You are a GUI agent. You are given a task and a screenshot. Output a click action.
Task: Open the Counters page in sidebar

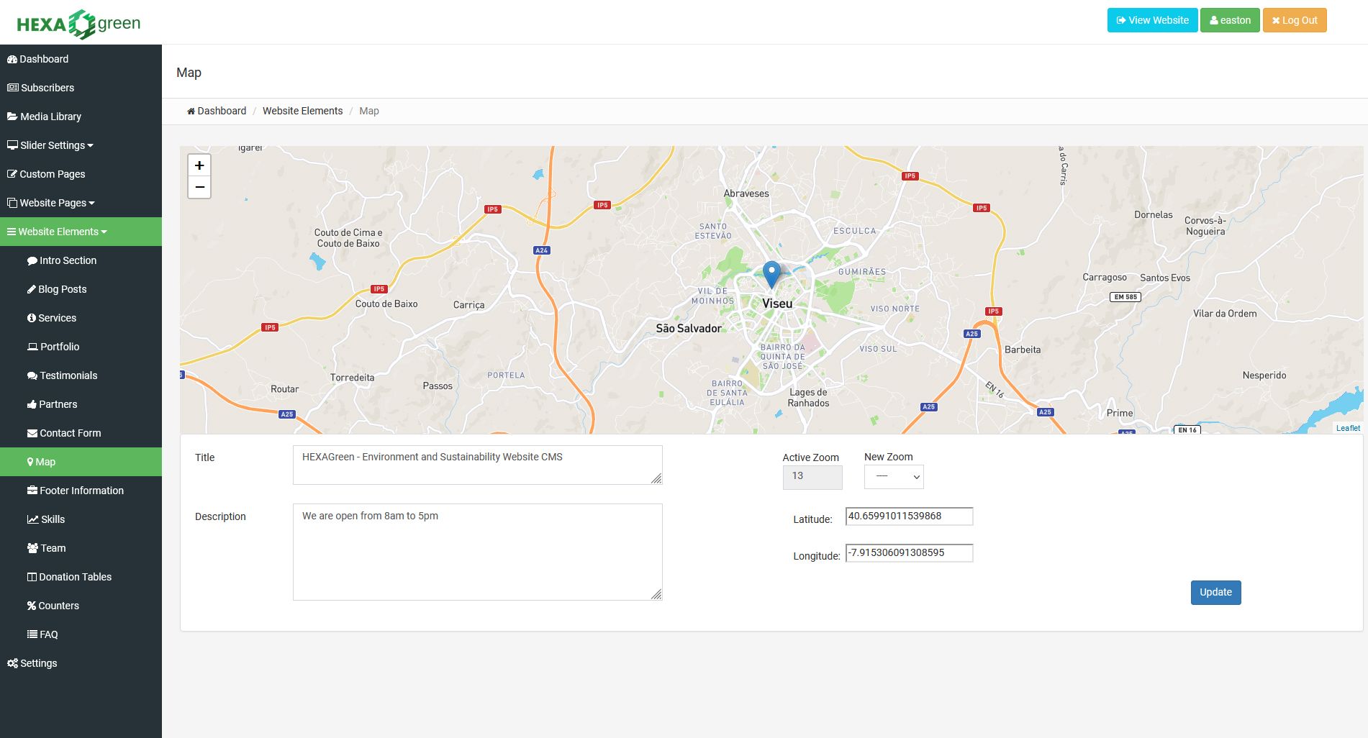(58, 606)
